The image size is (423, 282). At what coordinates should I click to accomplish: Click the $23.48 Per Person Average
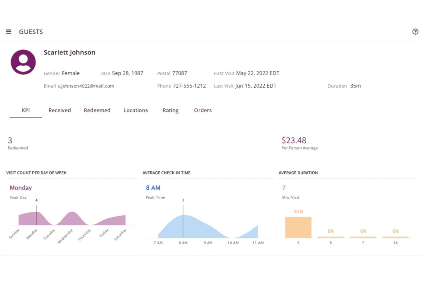(x=294, y=140)
